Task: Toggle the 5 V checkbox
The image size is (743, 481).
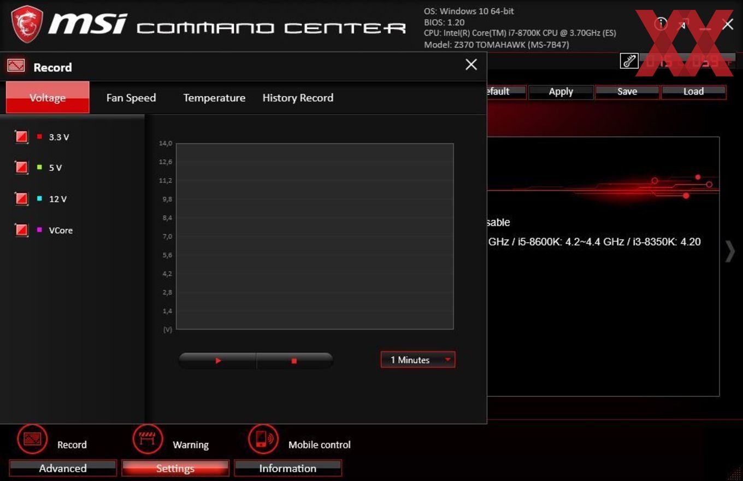Action: point(21,167)
